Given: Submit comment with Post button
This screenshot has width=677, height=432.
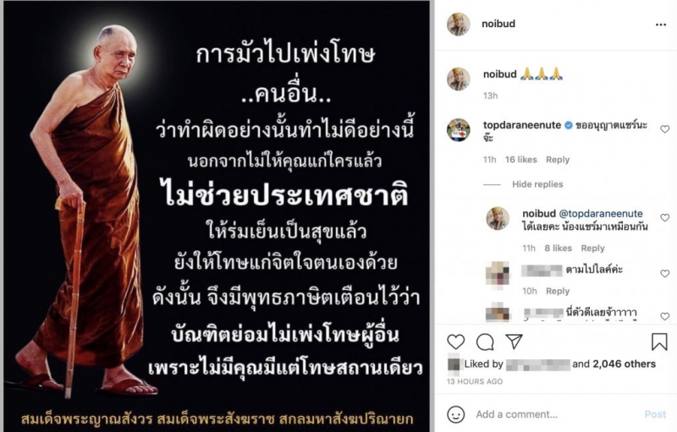Looking at the screenshot, I should coord(655,414).
